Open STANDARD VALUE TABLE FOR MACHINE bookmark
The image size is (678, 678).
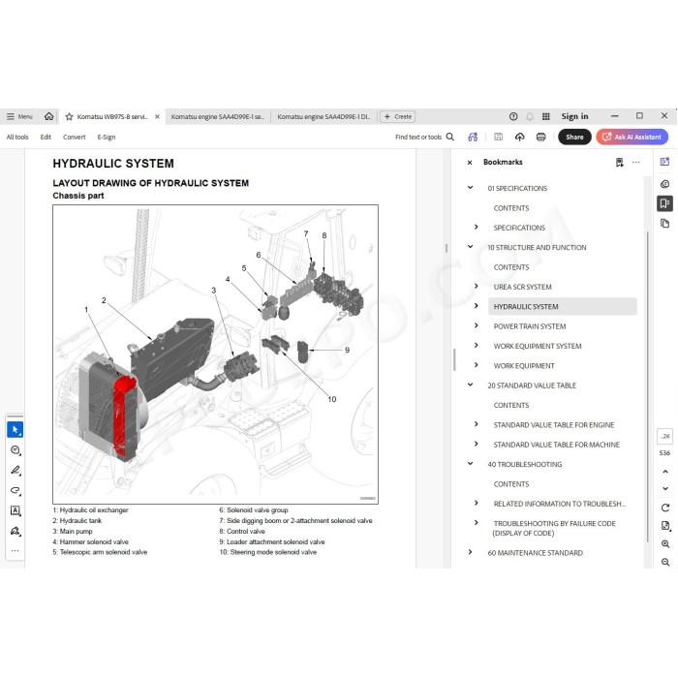pyautogui.click(x=557, y=445)
